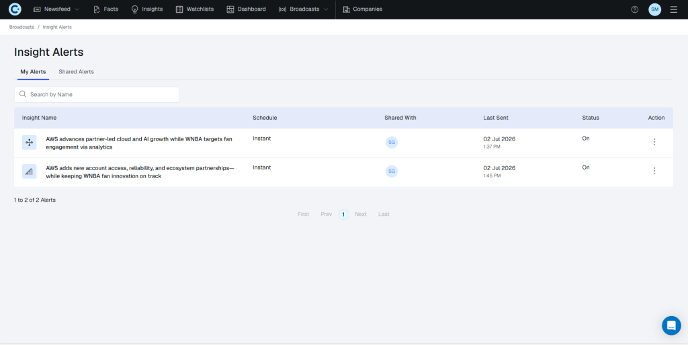The height and width of the screenshot is (345, 688).
Task: Click the bar chart icon of the account access alert
Action: 30,171
